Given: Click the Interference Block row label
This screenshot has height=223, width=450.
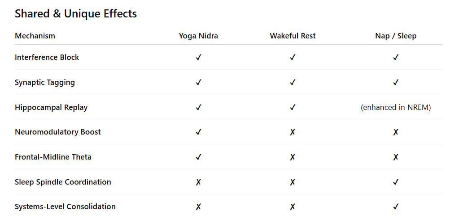Looking at the screenshot, I should 47,57.
